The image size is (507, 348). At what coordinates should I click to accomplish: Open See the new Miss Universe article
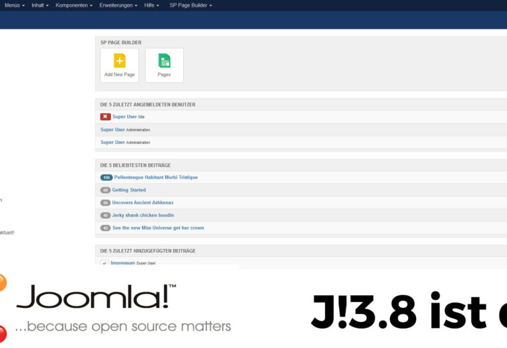(158, 228)
